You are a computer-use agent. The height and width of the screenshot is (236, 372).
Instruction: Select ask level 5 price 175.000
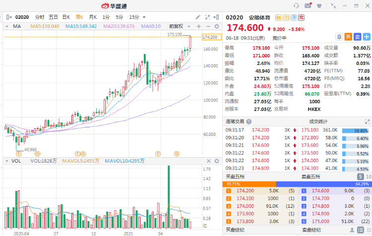[x=320, y=221]
